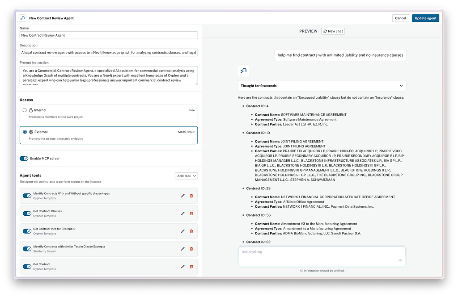Viewport: 458px width, 297px height.
Task: Click the 'Contract ID: 10' entry
Action: [x=258, y=133]
